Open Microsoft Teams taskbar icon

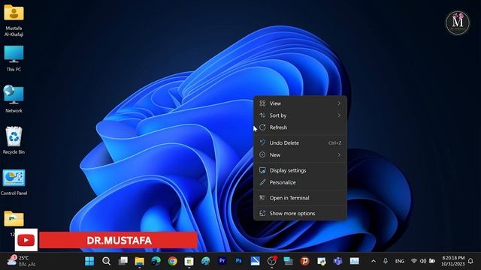337,261
